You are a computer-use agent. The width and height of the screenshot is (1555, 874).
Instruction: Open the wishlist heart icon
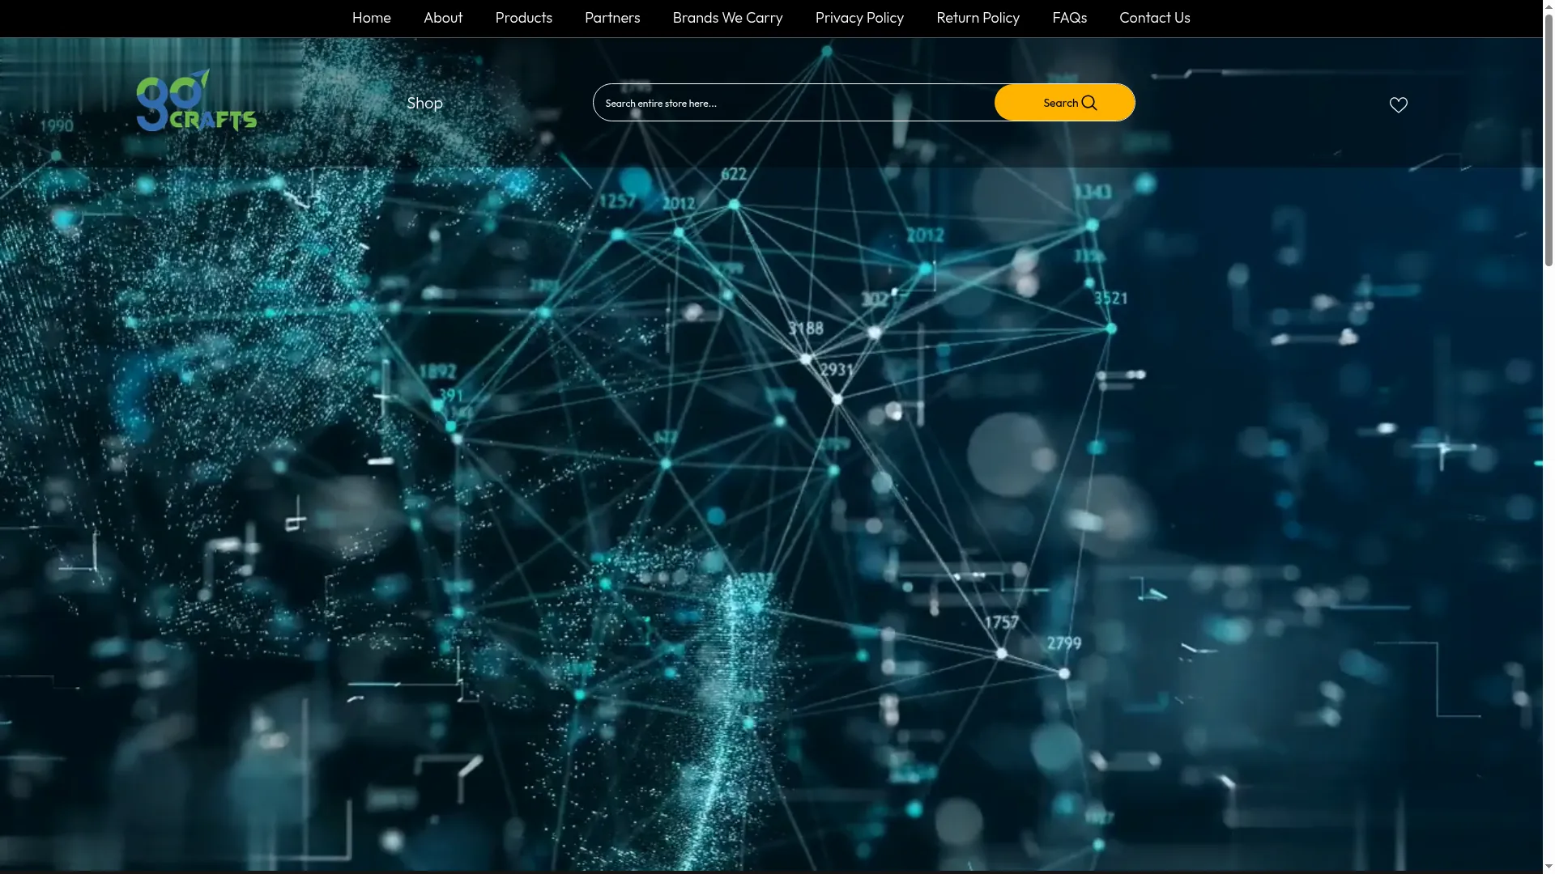click(x=1398, y=104)
